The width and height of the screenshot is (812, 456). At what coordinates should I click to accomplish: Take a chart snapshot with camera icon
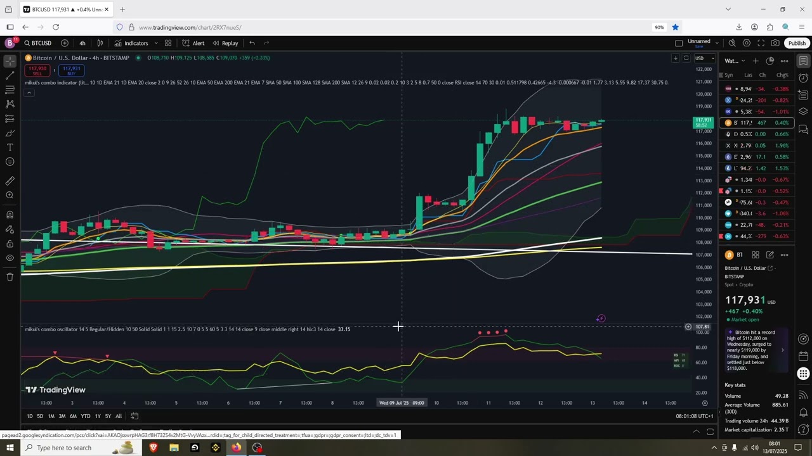[775, 43]
